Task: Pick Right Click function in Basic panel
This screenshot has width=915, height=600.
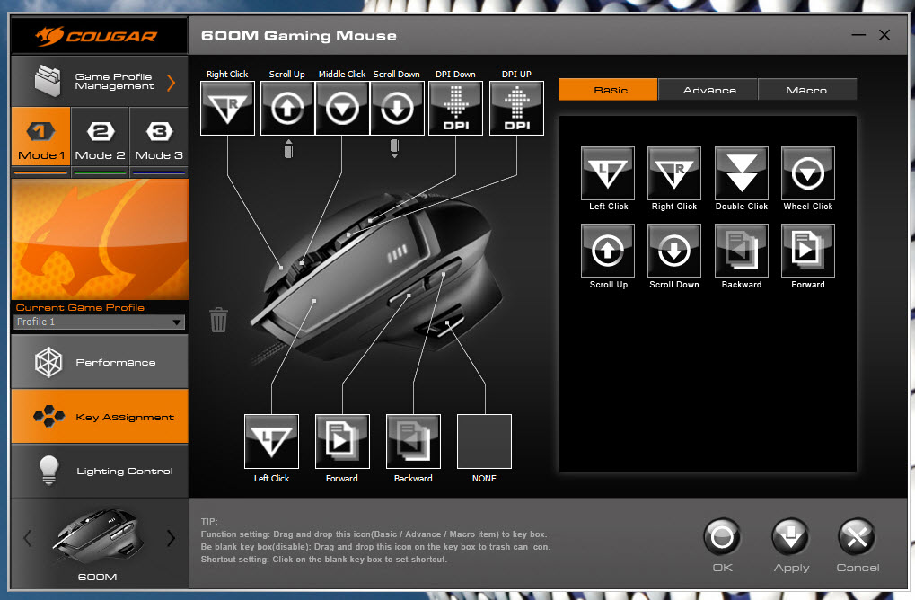Action: coord(674,173)
